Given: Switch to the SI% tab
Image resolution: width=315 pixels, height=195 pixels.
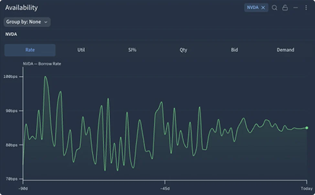Looking at the screenshot, I should [132, 50].
